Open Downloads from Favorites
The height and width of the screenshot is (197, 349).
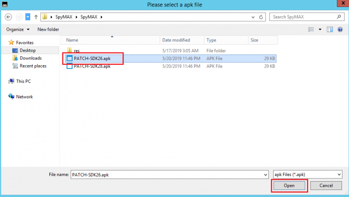[x=30, y=58]
